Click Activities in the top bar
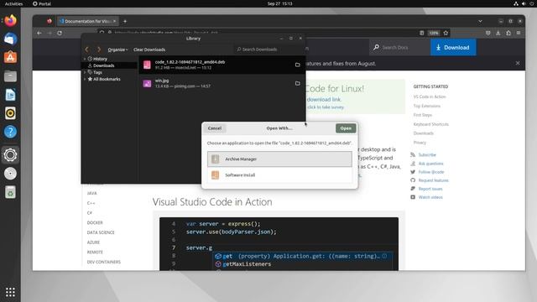This screenshot has width=537, height=302. tap(13, 3)
